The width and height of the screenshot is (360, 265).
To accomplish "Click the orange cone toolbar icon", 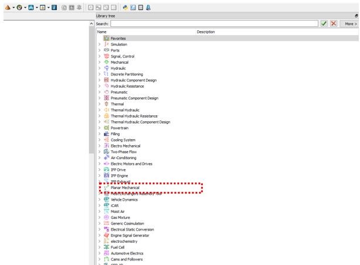I will pyautogui.click(x=8, y=8).
